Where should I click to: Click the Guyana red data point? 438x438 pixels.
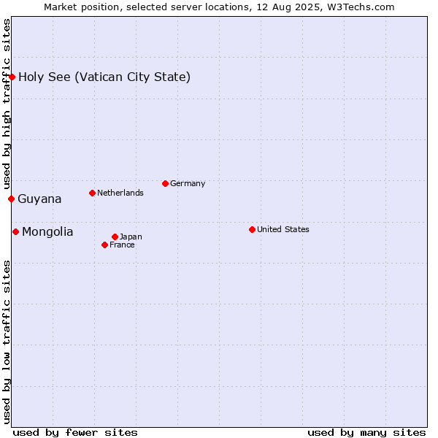[12, 199]
